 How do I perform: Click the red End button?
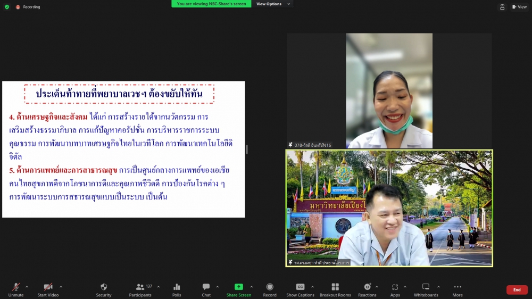coord(517,290)
